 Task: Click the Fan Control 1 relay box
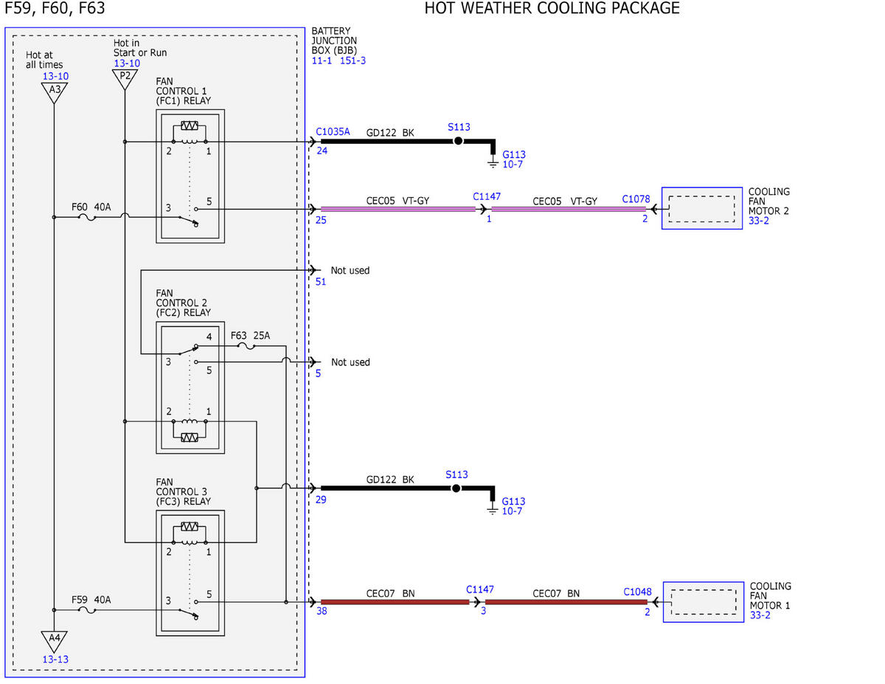tap(190, 176)
